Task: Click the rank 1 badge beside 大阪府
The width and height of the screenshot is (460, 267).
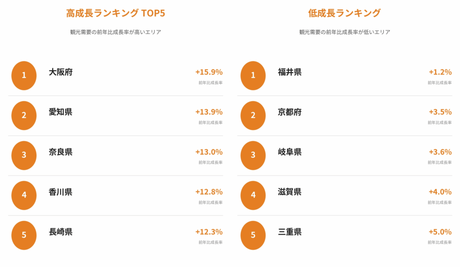Action: [24, 76]
